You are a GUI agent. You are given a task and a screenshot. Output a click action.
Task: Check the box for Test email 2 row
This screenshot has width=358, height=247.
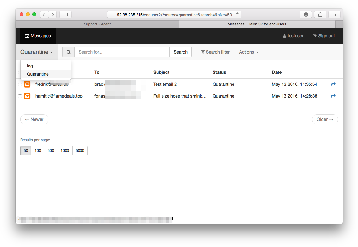(x=20, y=85)
